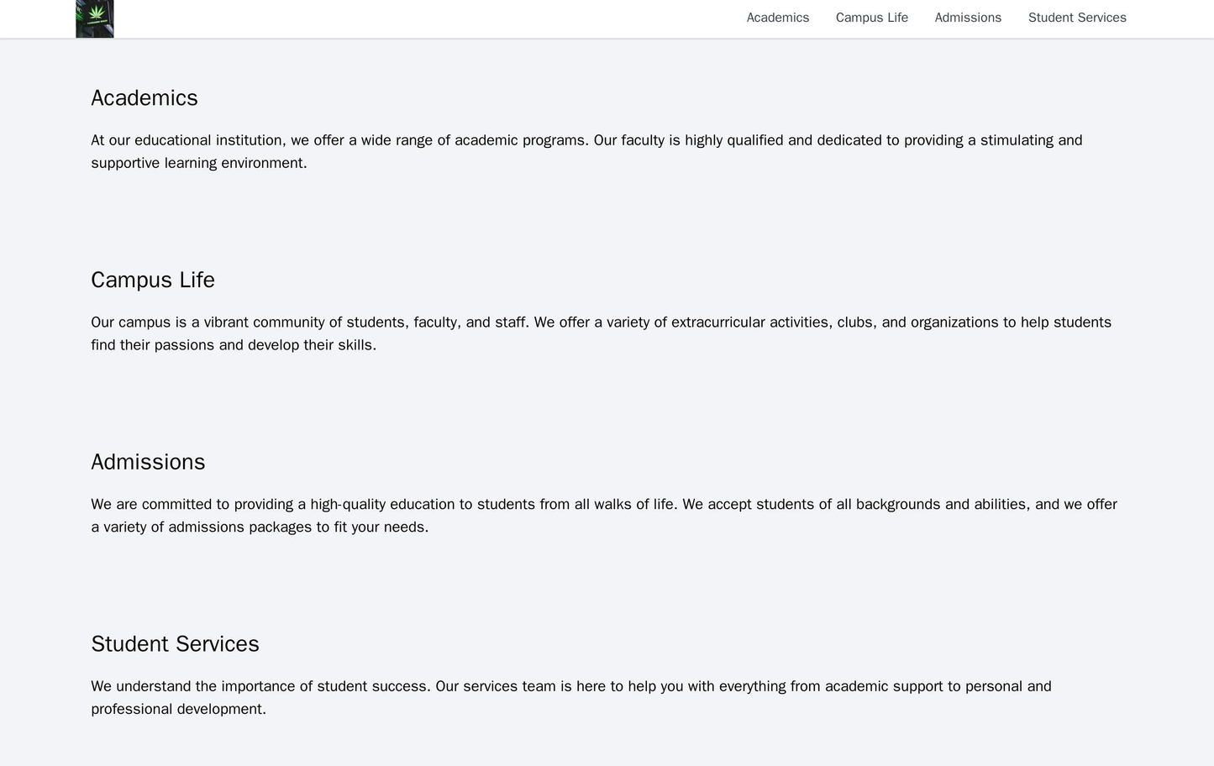Select the Admissions navigation link

pyautogui.click(x=968, y=18)
